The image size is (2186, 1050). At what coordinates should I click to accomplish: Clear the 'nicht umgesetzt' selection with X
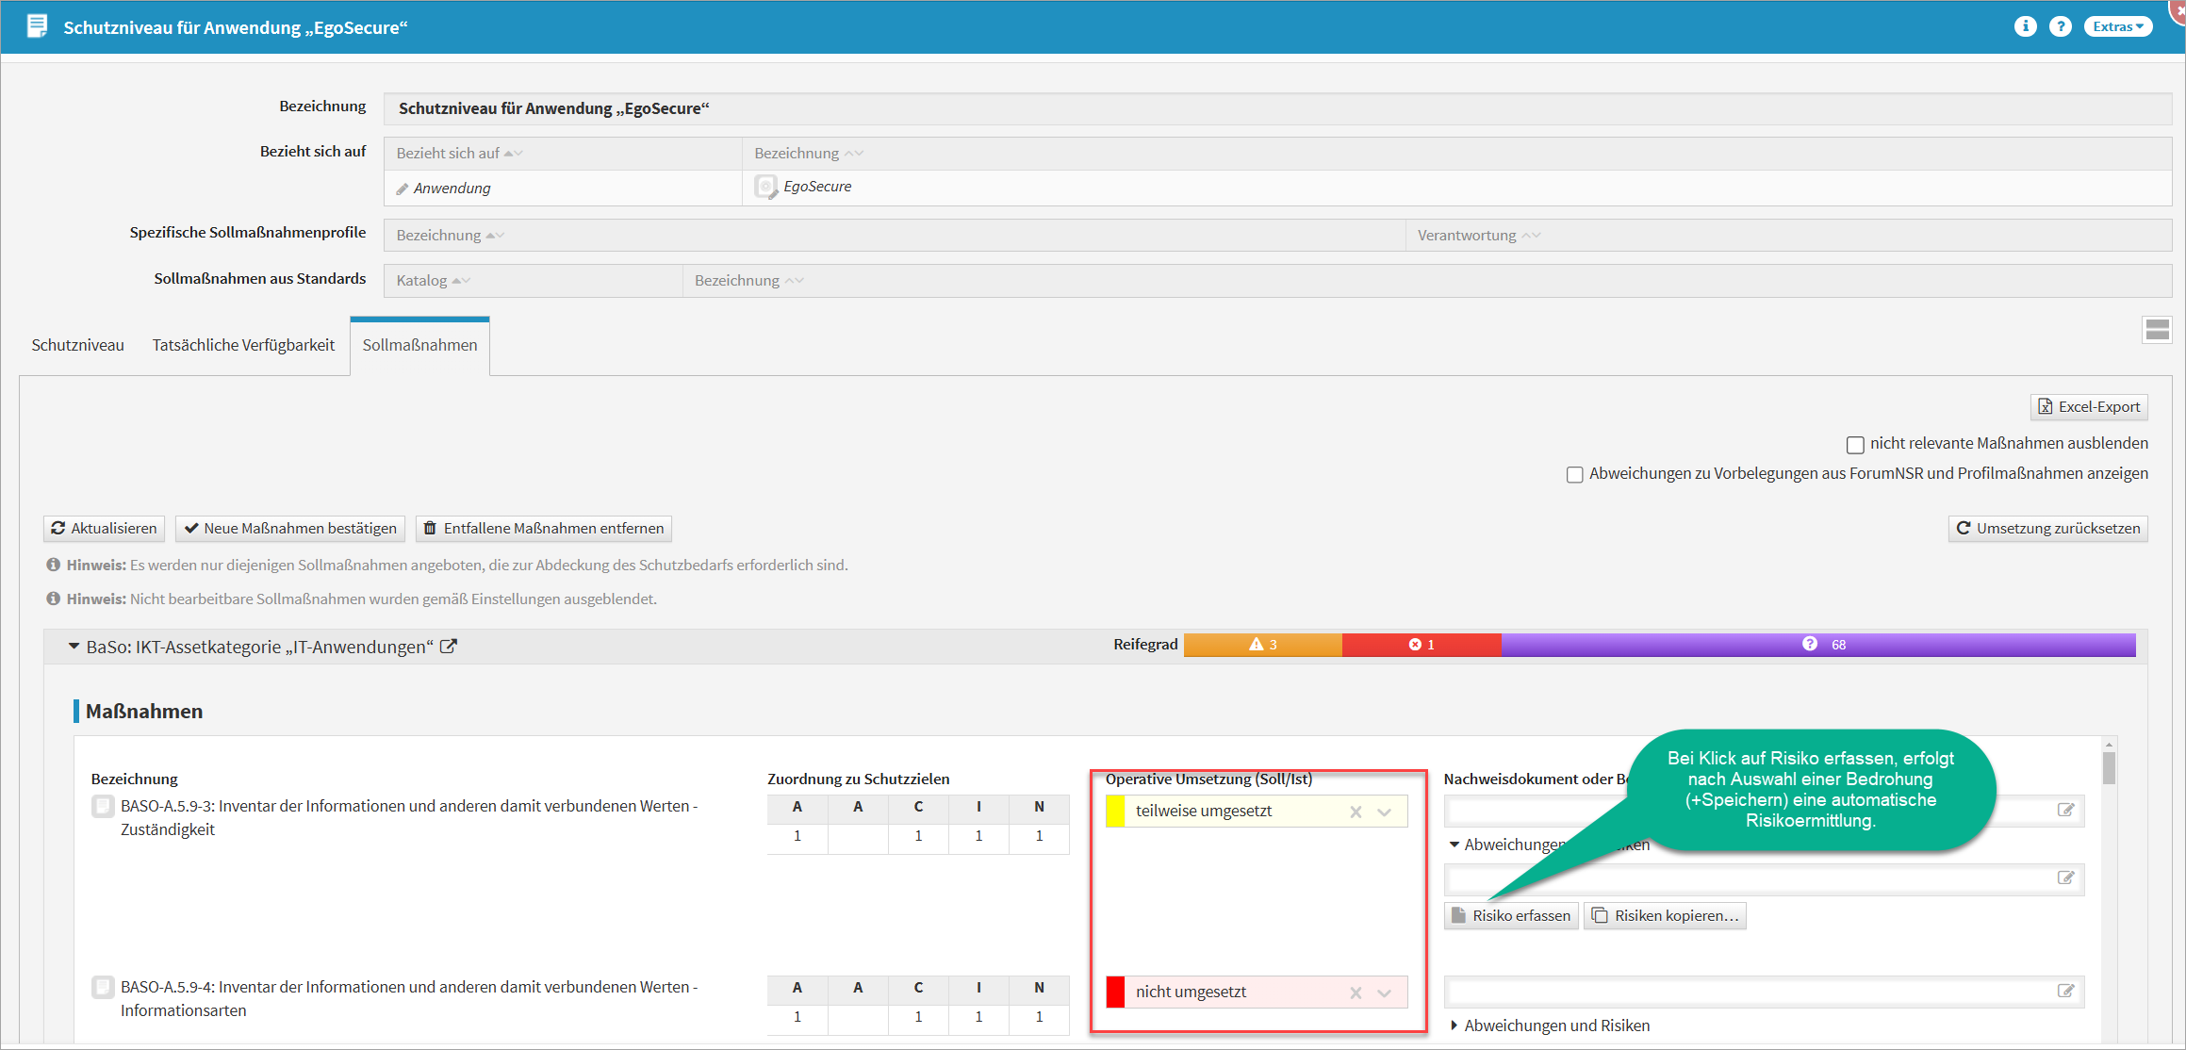click(1356, 993)
